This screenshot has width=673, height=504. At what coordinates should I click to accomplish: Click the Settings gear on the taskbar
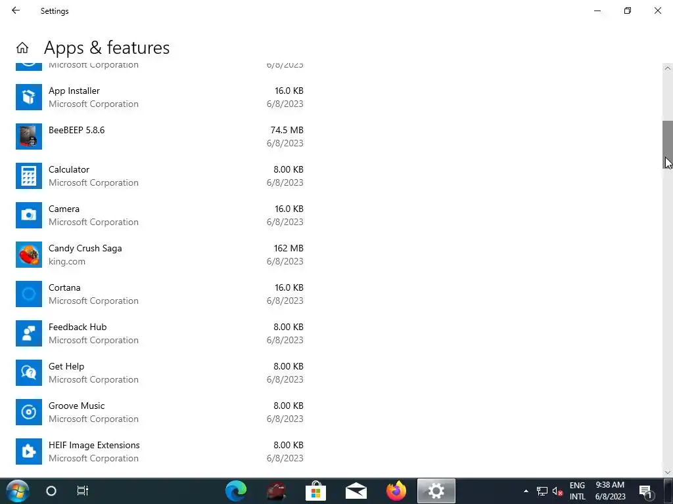pyautogui.click(x=436, y=491)
